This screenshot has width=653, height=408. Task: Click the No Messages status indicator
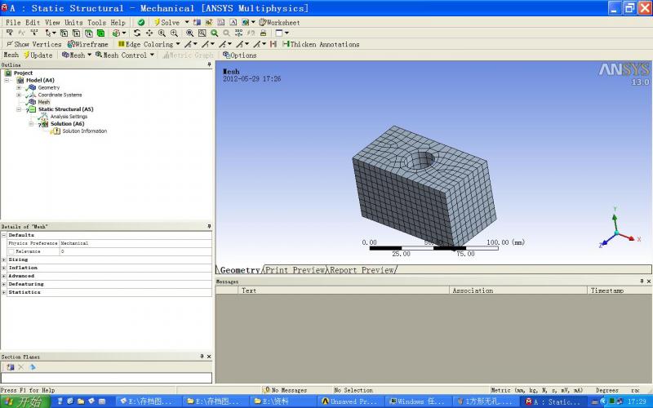tap(286, 390)
